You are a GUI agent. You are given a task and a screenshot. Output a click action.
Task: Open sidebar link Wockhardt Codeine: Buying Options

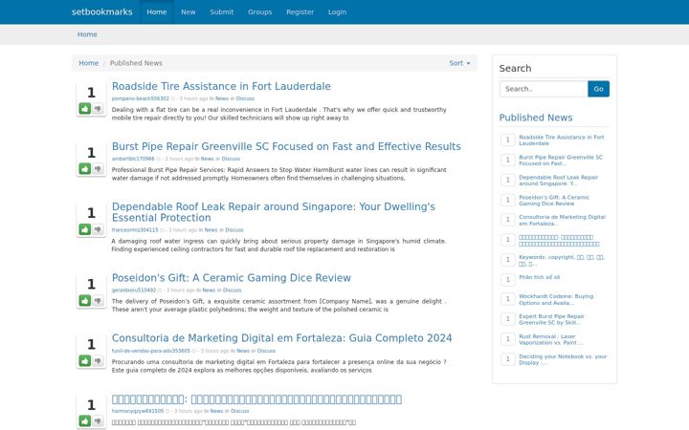556,300
